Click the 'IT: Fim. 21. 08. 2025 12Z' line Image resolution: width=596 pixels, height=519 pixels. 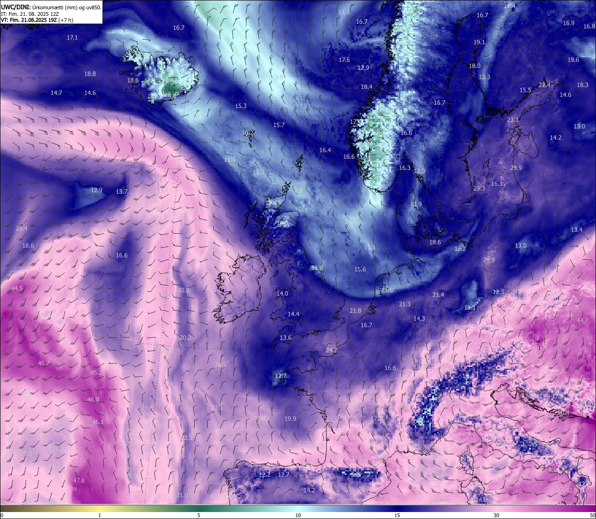tap(30, 14)
